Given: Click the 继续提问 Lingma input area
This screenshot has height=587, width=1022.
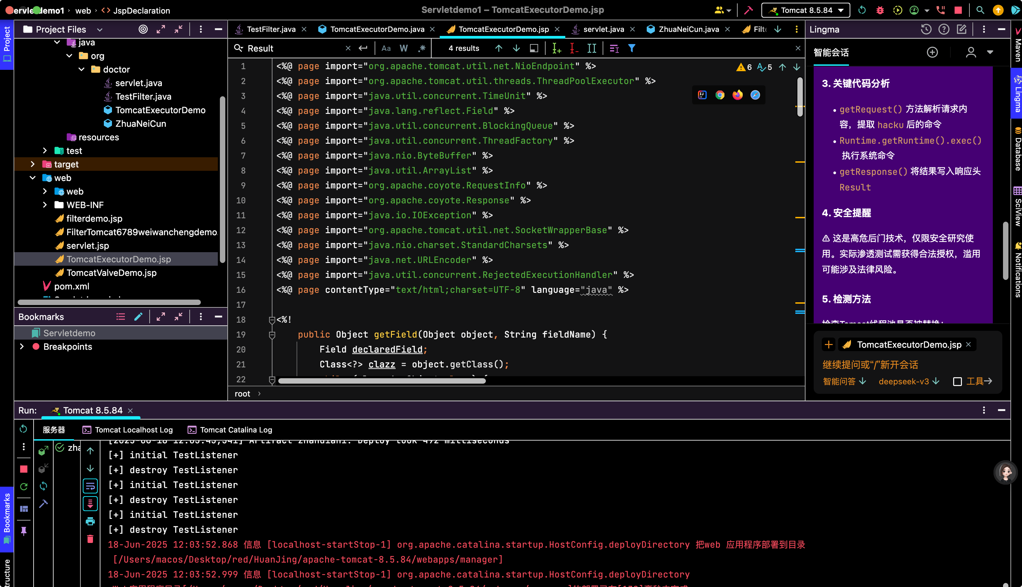Looking at the screenshot, I should pos(870,365).
